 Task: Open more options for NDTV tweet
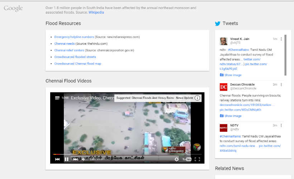[x=281, y=125]
